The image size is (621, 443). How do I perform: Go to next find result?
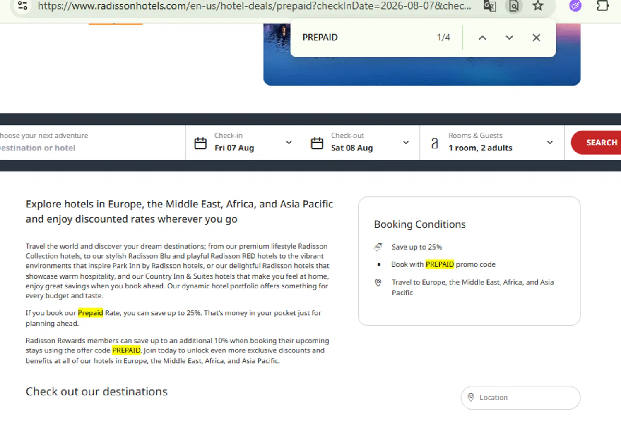[x=509, y=38]
